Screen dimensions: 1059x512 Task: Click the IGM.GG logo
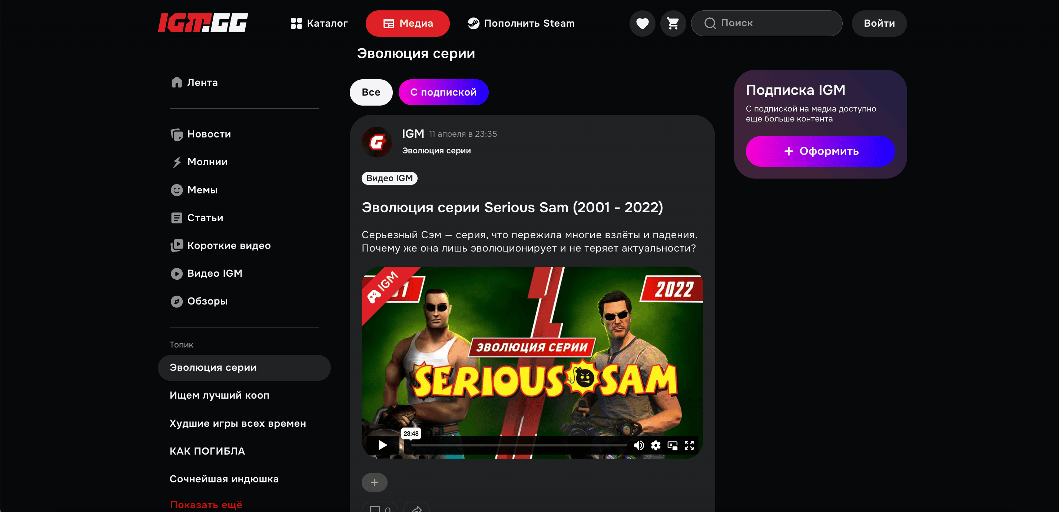point(203,23)
